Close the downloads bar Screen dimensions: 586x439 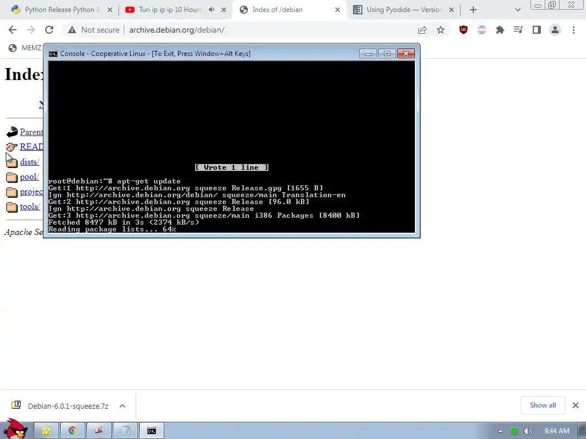tap(576, 405)
